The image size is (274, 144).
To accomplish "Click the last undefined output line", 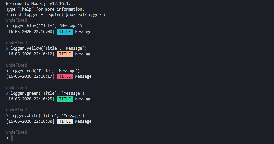I will 16,132.
